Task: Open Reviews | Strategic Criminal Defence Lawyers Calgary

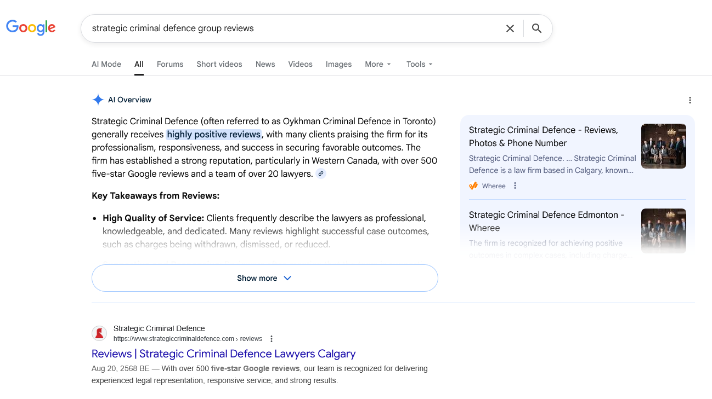Action: tap(223, 354)
